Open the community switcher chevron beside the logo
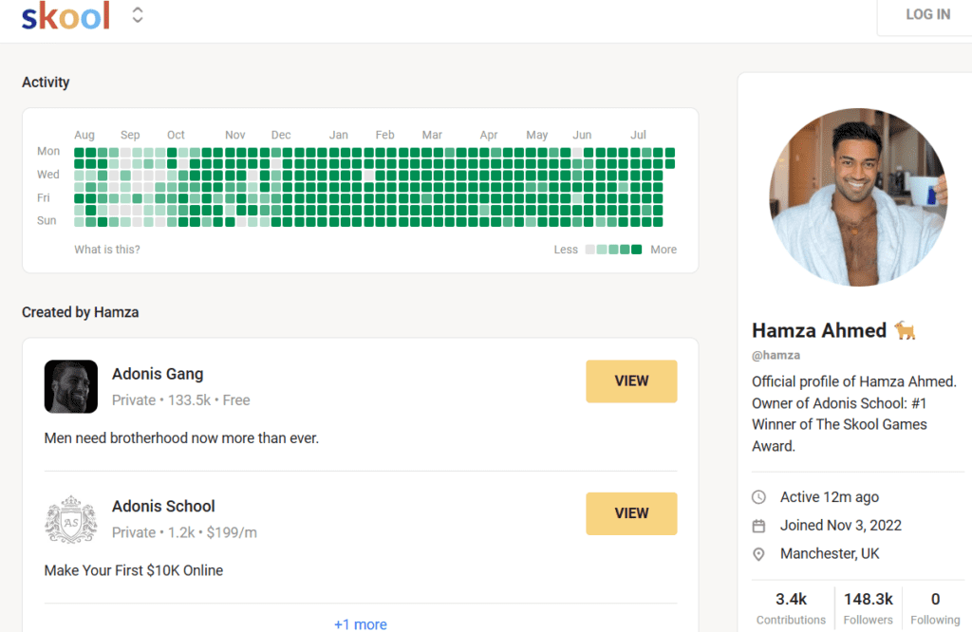Viewport: 972px width, 632px height. click(x=138, y=15)
